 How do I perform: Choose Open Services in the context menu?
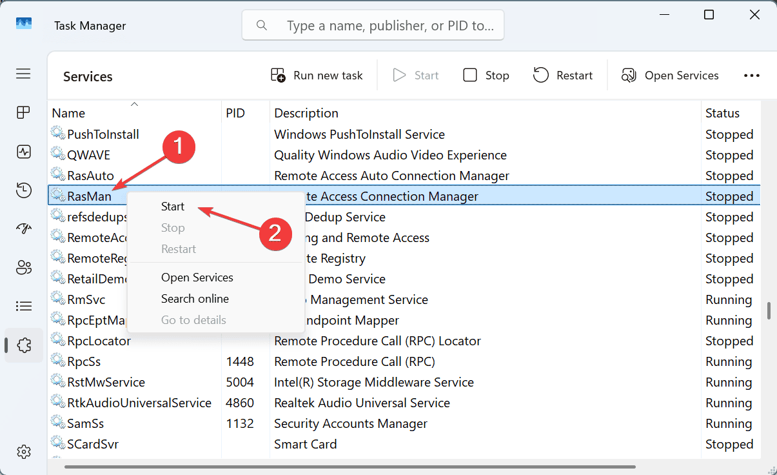197,278
